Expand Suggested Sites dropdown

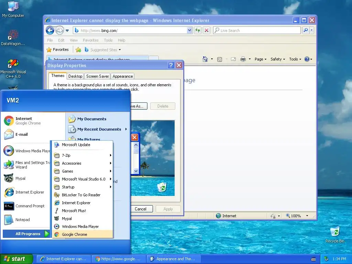pyautogui.click(x=120, y=50)
